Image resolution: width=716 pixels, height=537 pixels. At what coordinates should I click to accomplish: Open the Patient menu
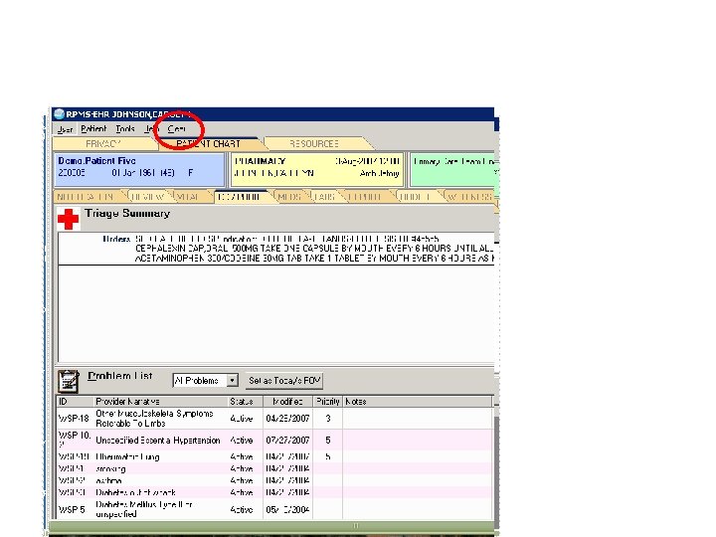93,129
